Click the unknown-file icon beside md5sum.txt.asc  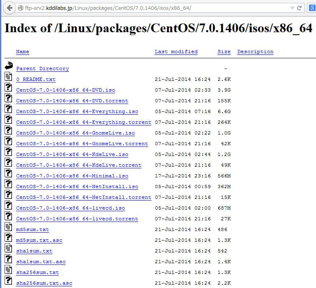click(x=8, y=237)
